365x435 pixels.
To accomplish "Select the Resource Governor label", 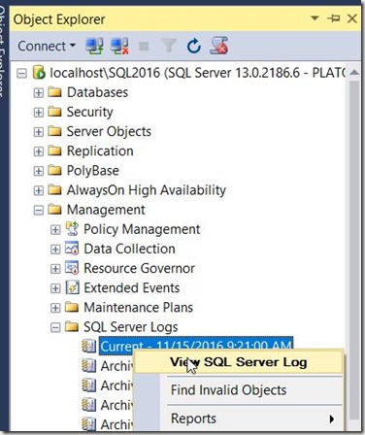I will point(140,268).
